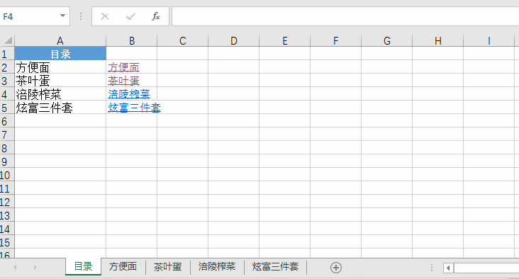This screenshot has height=279, width=519.
Task: Click the tab bar split handle dots
Action: [x=431, y=268]
